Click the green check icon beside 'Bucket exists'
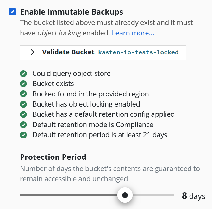The height and width of the screenshot is (209, 212). click(23, 84)
